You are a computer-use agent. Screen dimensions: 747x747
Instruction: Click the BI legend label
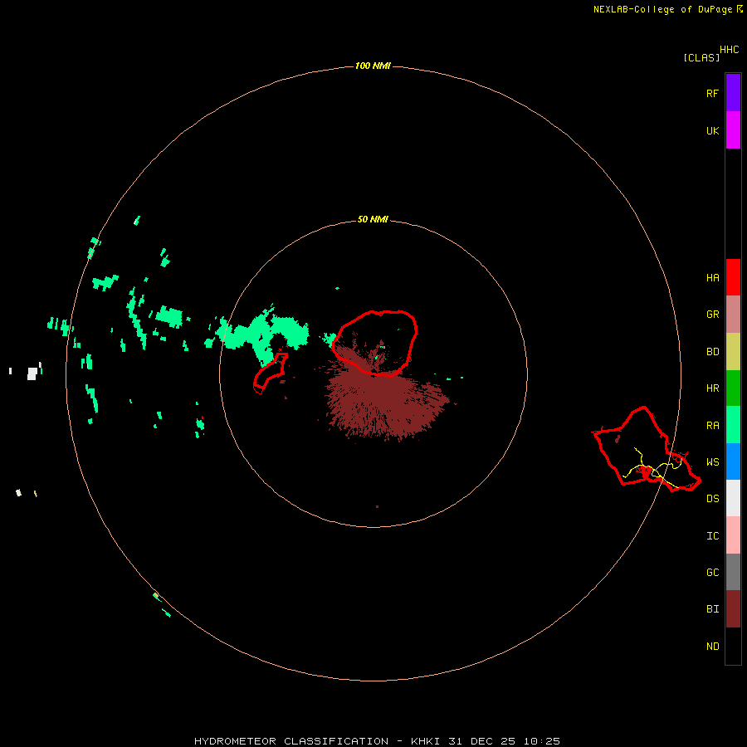coord(712,609)
